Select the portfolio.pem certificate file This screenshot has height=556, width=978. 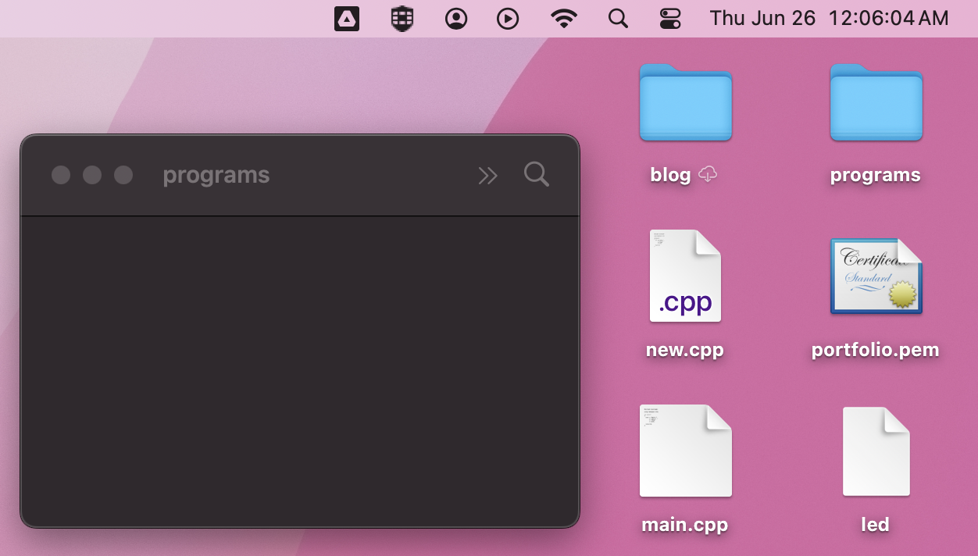[876, 276]
